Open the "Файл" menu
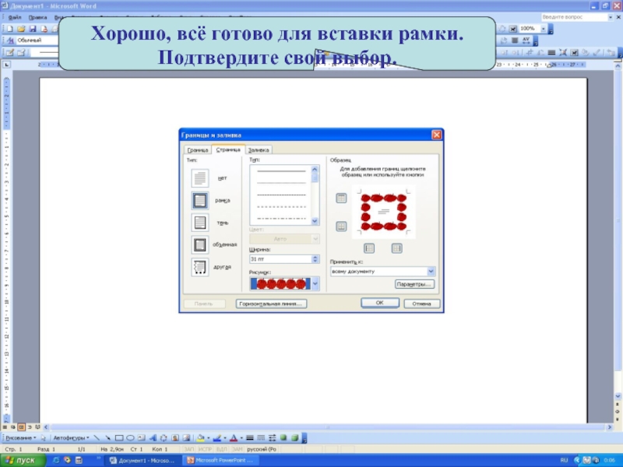Viewport: 623px width, 467px height. click(x=15, y=17)
